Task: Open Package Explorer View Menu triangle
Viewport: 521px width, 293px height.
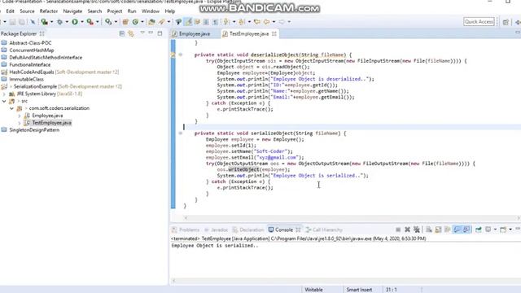Action: click(x=142, y=33)
